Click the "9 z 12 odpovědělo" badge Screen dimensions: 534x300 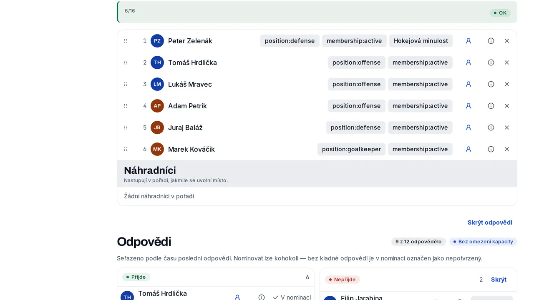tap(418, 242)
